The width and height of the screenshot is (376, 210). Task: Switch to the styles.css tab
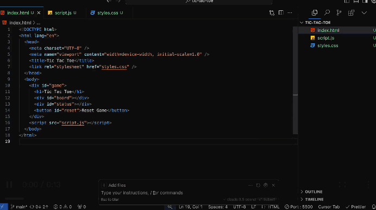(108, 13)
